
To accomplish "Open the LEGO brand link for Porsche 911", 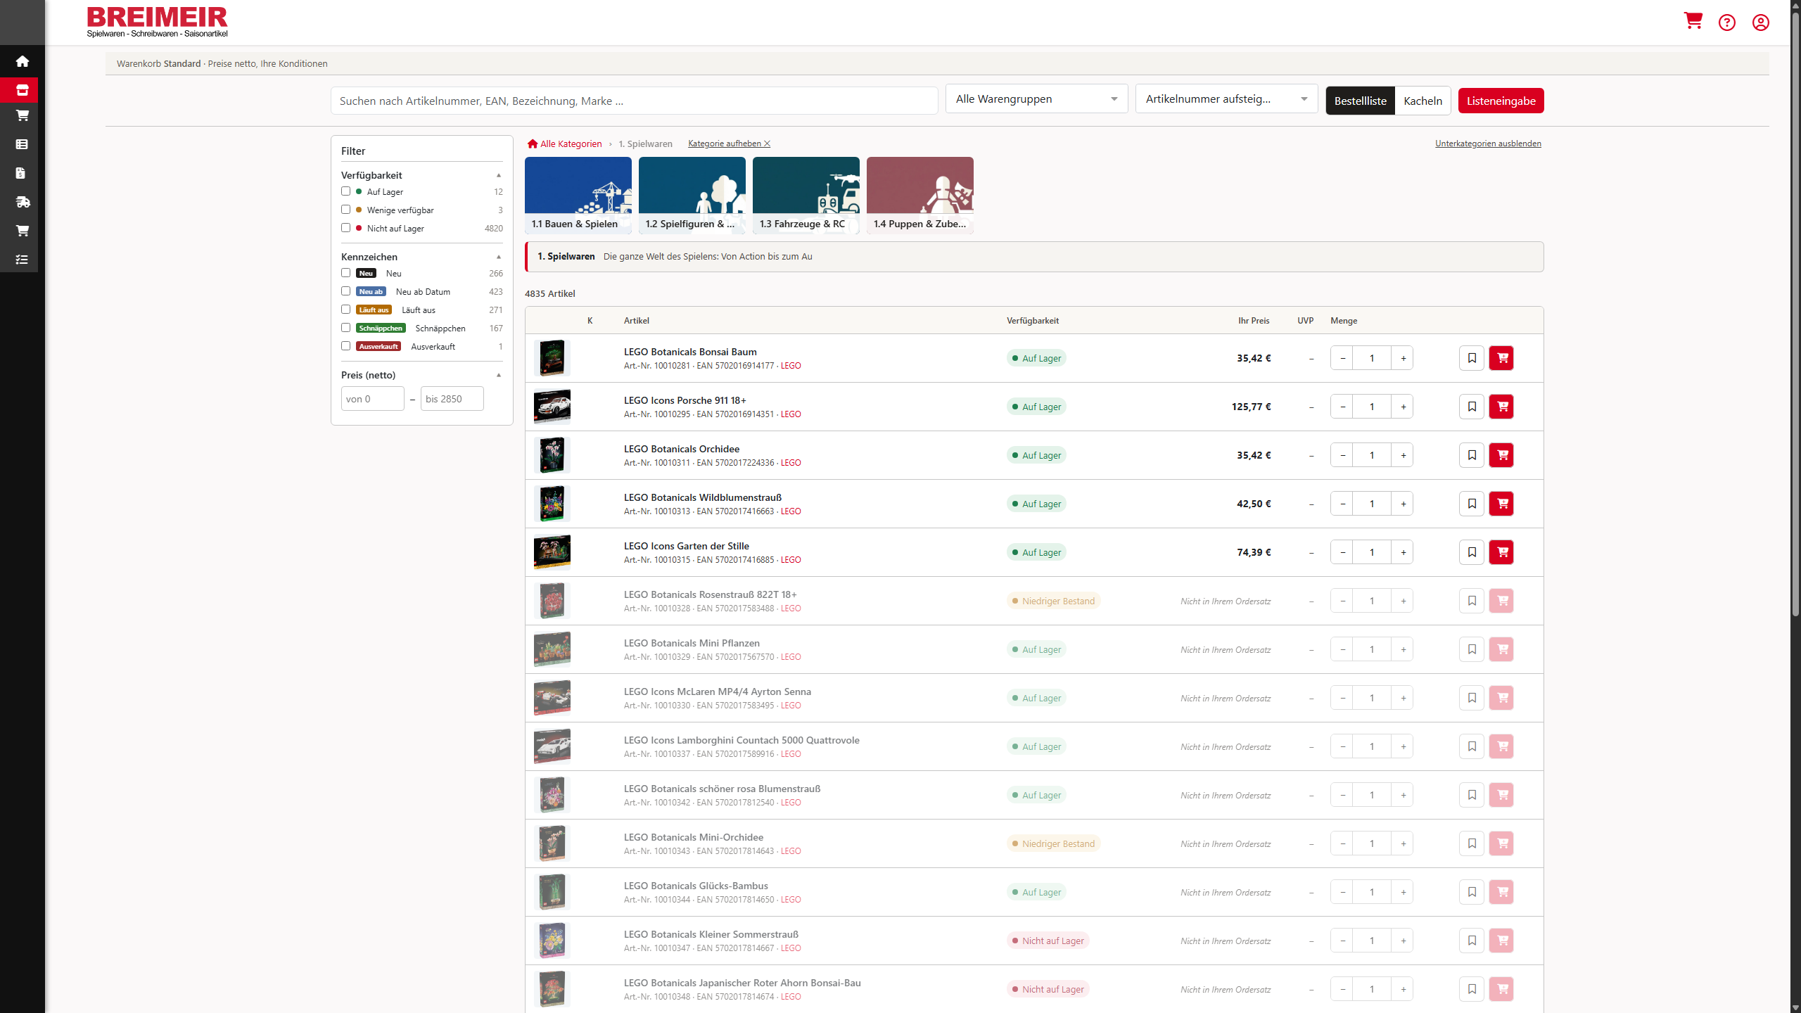I will point(791,414).
